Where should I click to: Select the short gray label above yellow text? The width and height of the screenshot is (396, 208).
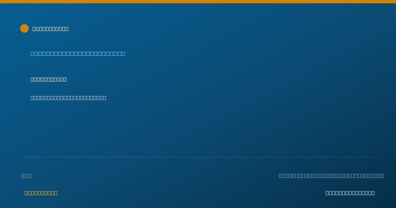coord(27,176)
